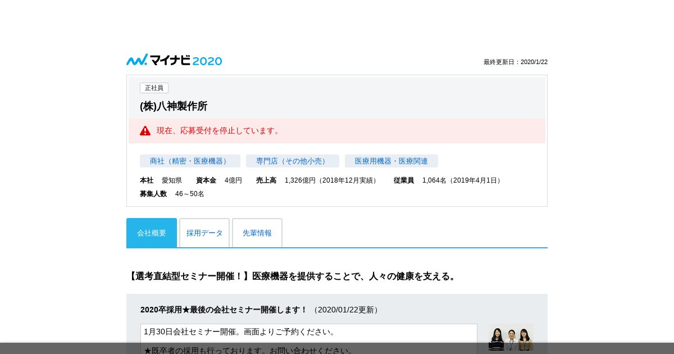This screenshot has height=354, width=674.
Task: Open the 商社（精密・医療機器） category link
Action: [190, 161]
